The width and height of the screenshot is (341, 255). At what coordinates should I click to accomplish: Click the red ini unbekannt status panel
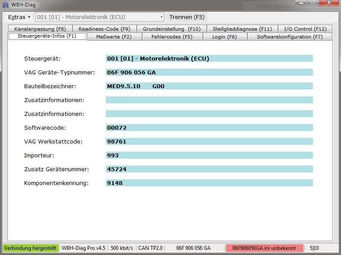(x=264, y=248)
